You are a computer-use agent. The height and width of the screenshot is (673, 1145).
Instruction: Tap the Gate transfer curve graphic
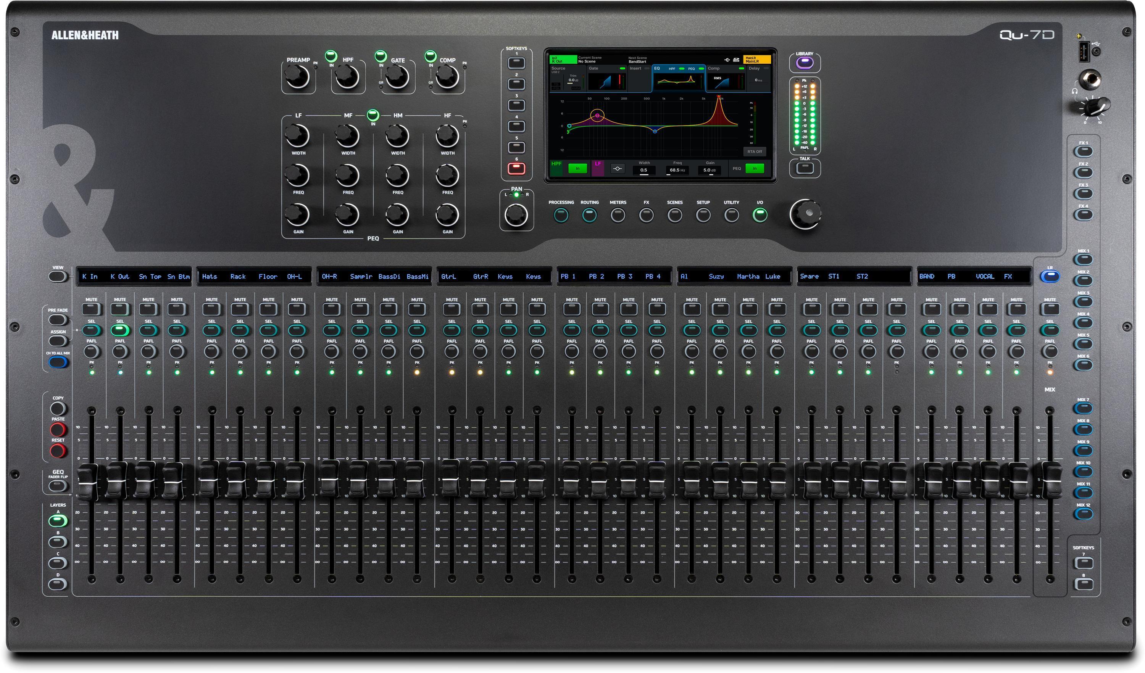pyautogui.click(x=606, y=82)
